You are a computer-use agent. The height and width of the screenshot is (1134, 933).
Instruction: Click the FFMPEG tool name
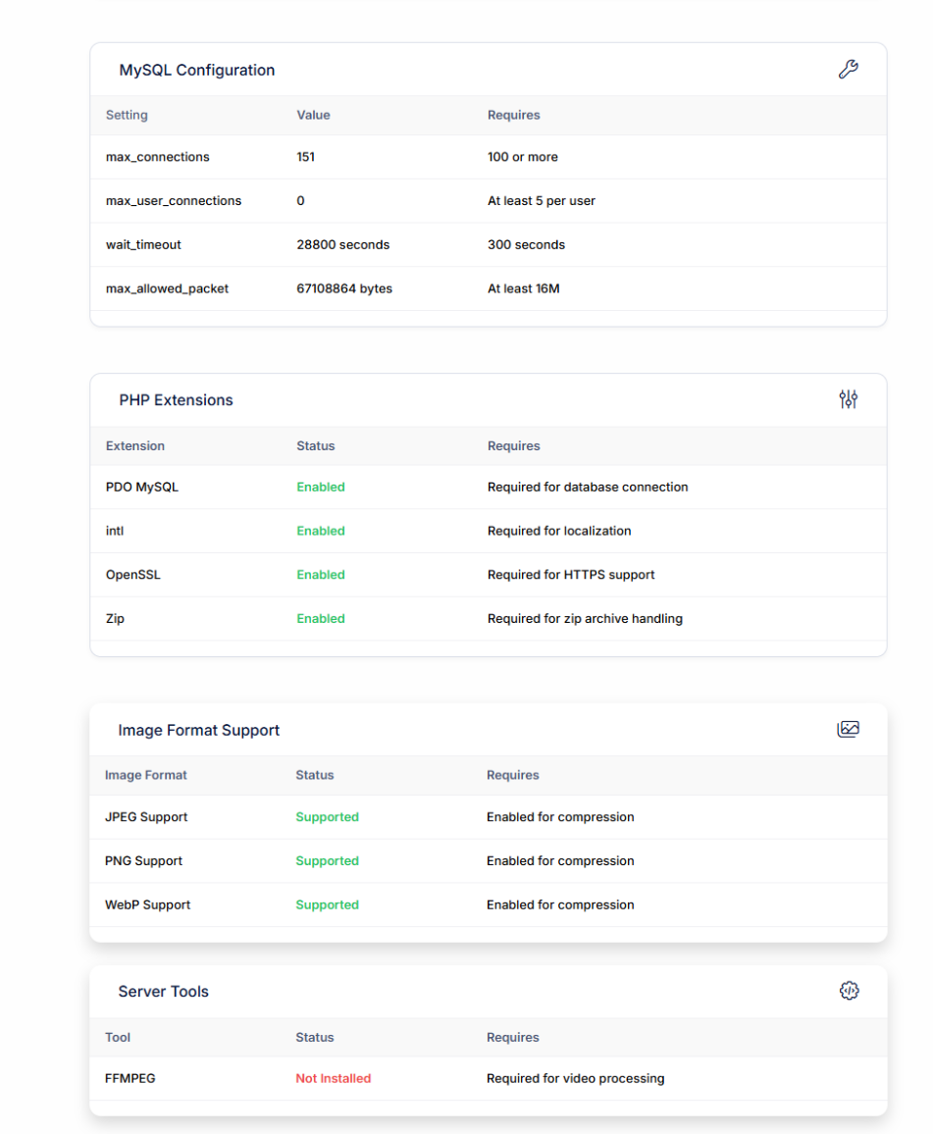click(x=130, y=1078)
